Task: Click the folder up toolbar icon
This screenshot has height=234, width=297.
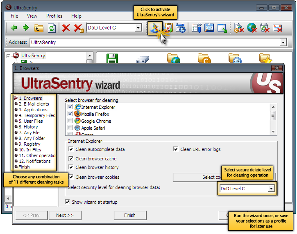Action: [39, 28]
